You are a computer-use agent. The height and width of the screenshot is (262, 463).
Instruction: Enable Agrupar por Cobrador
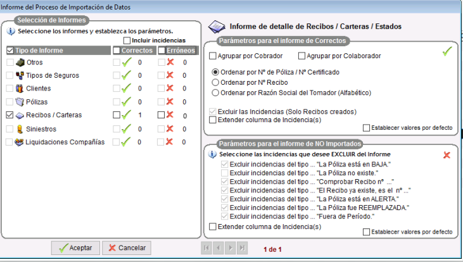coord(213,56)
